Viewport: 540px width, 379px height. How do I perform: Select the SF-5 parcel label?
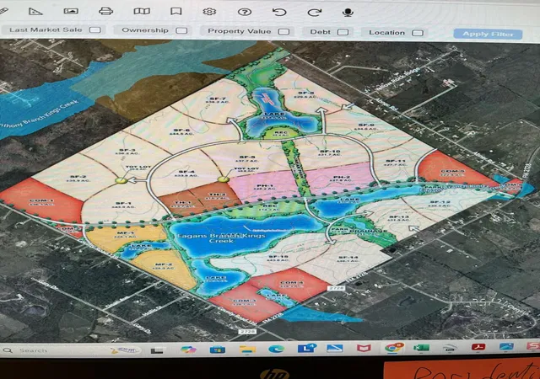(246, 158)
